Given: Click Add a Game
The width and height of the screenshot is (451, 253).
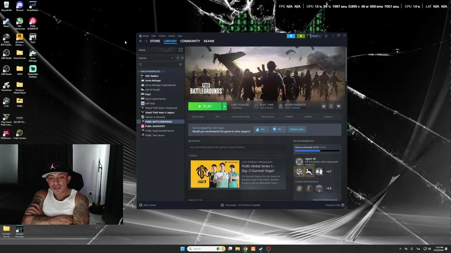Looking at the screenshot, I should (148, 205).
